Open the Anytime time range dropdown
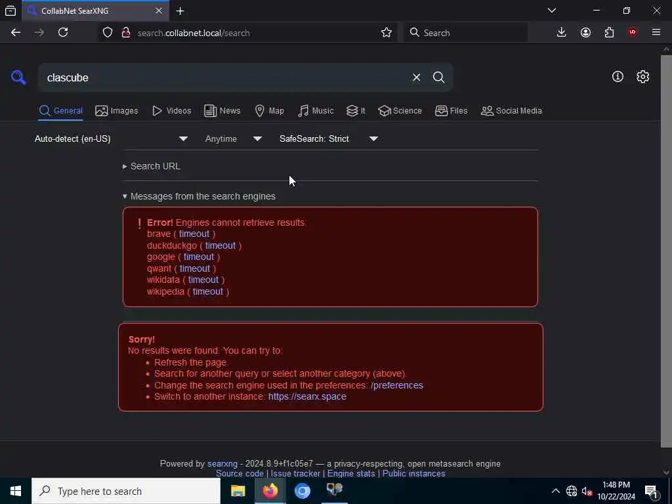The width and height of the screenshot is (672, 504). pyautogui.click(x=234, y=139)
